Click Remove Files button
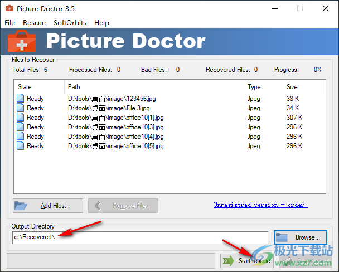Viewport: 339px width, 272px height. point(123,206)
